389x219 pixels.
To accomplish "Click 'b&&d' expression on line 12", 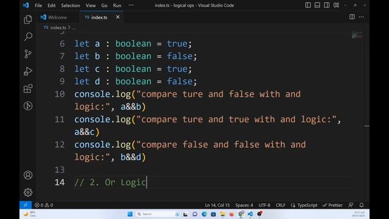I will pyautogui.click(x=131, y=157).
